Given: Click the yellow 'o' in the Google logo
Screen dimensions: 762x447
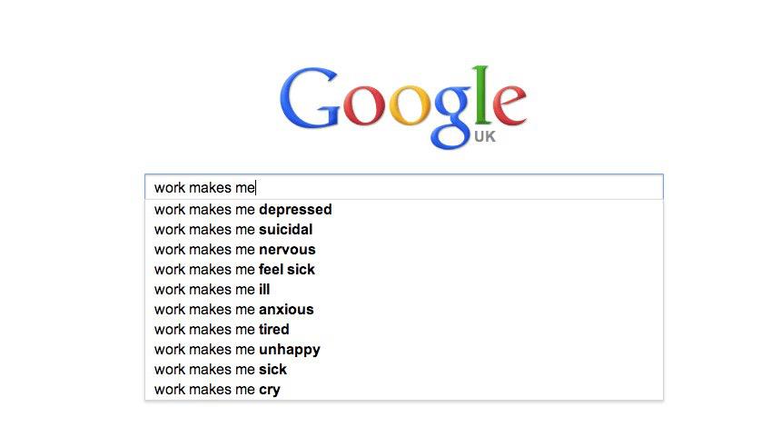Looking at the screenshot, I should (410, 105).
